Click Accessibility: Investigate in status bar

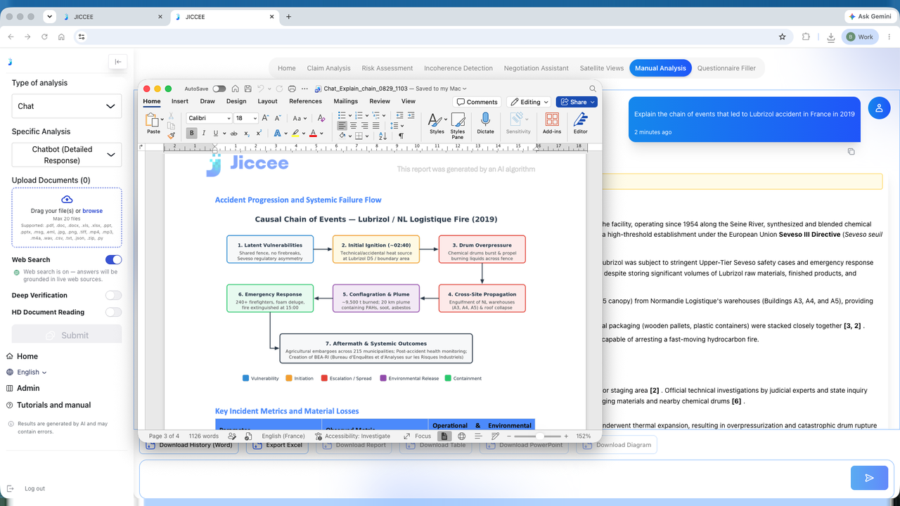click(352, 436)
